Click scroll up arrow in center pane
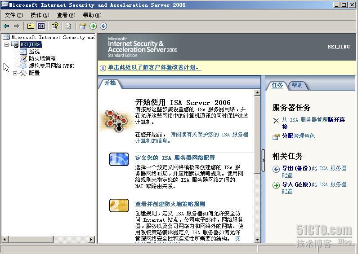 257,92
